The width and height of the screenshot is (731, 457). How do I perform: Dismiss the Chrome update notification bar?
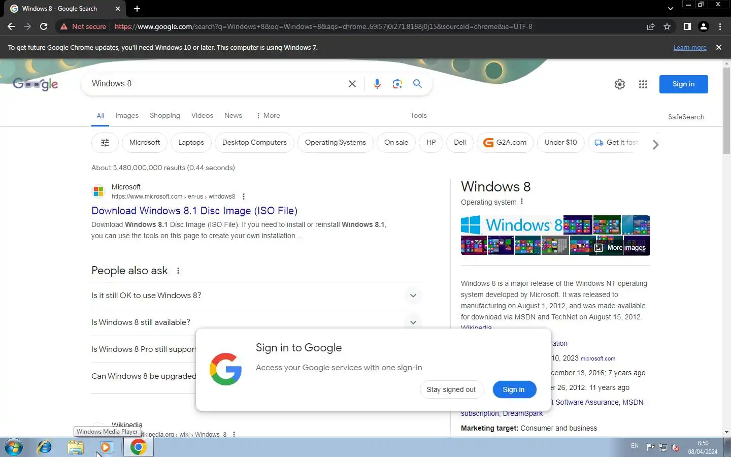tap(718, 47)
